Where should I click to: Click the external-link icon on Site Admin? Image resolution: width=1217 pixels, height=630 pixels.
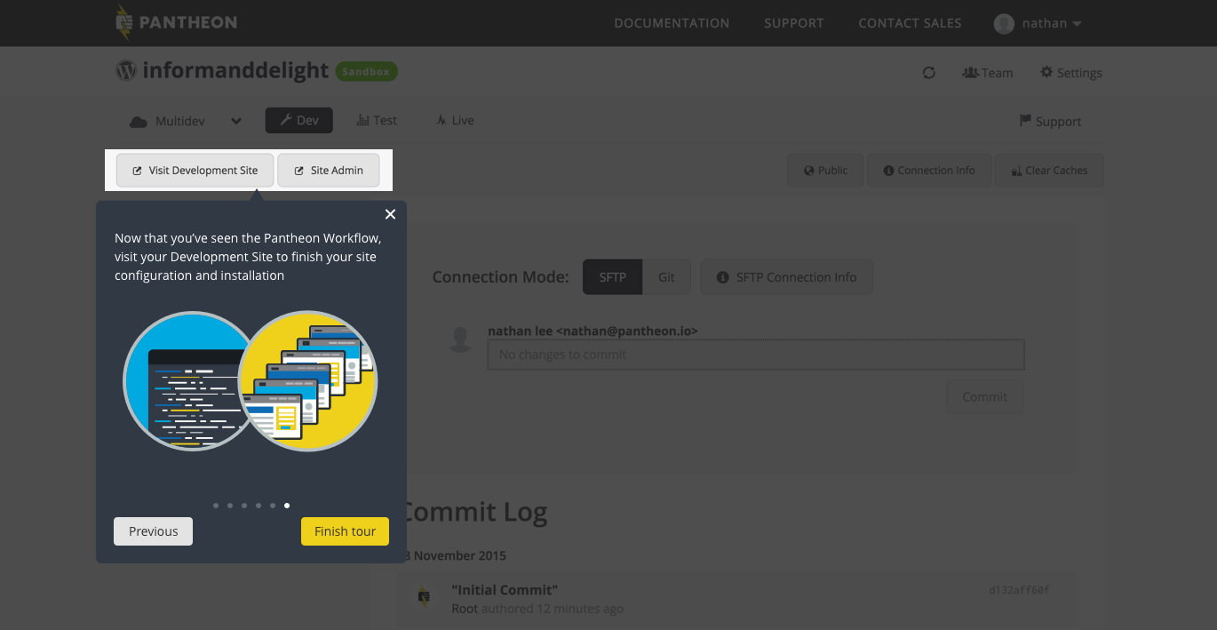point(299,171)
